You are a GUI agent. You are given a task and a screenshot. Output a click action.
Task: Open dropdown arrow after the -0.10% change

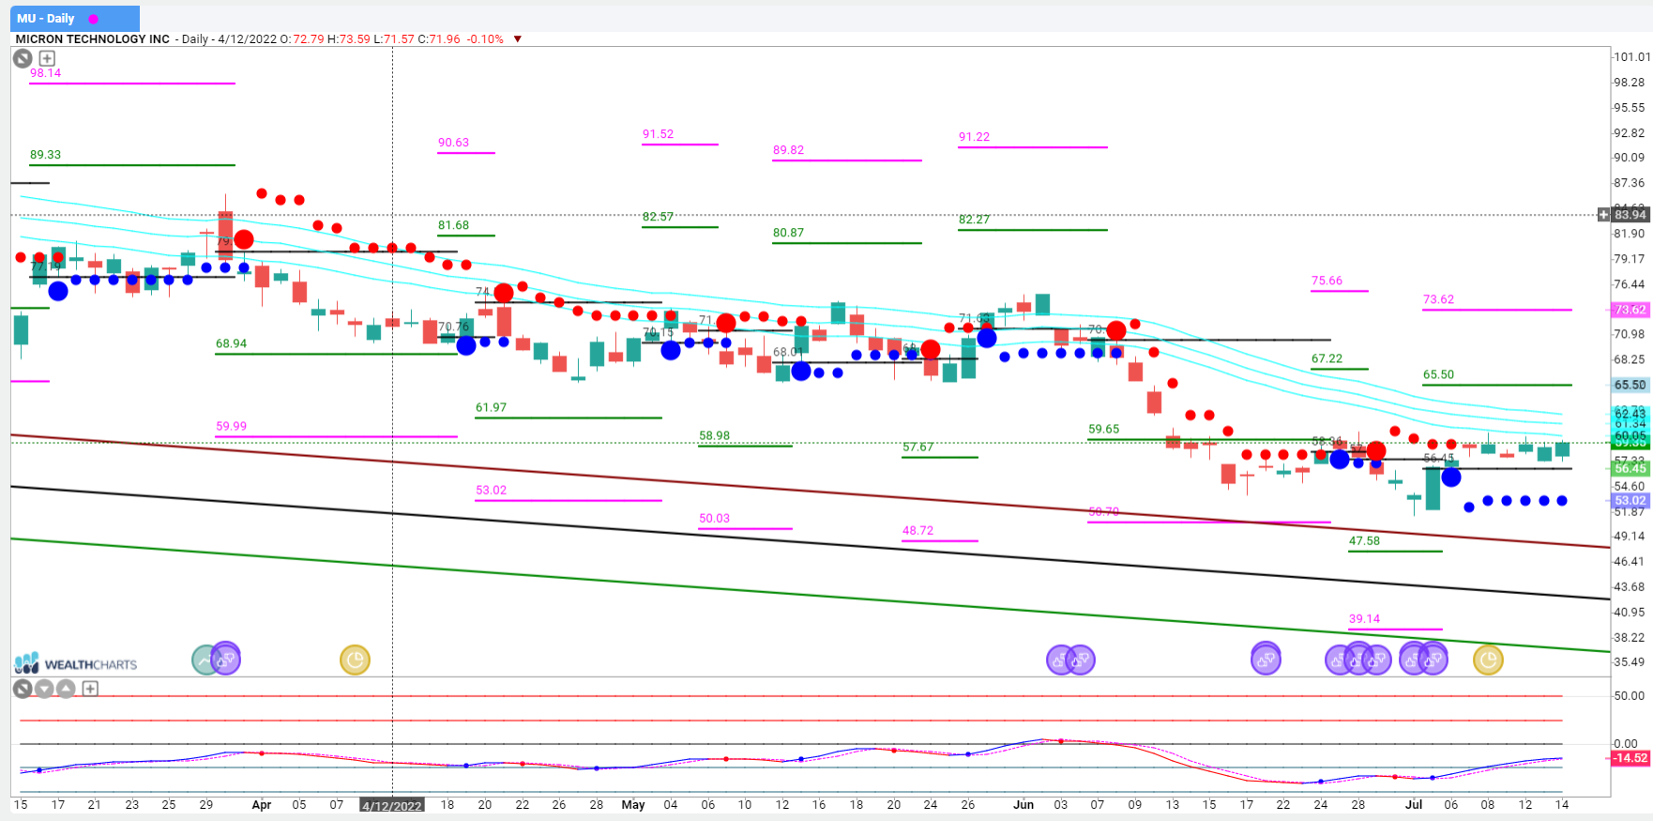click(x=518, y=39)
